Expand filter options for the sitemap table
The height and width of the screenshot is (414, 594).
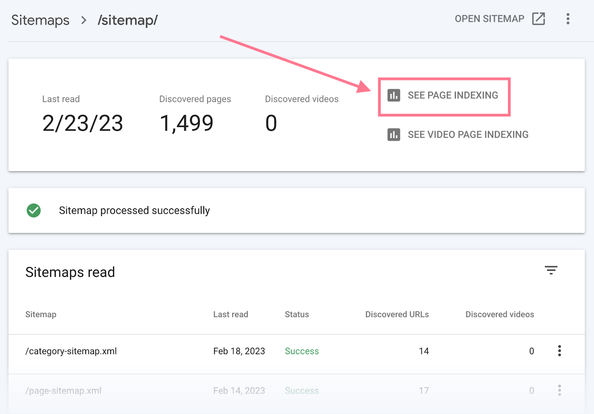point(551,270)
